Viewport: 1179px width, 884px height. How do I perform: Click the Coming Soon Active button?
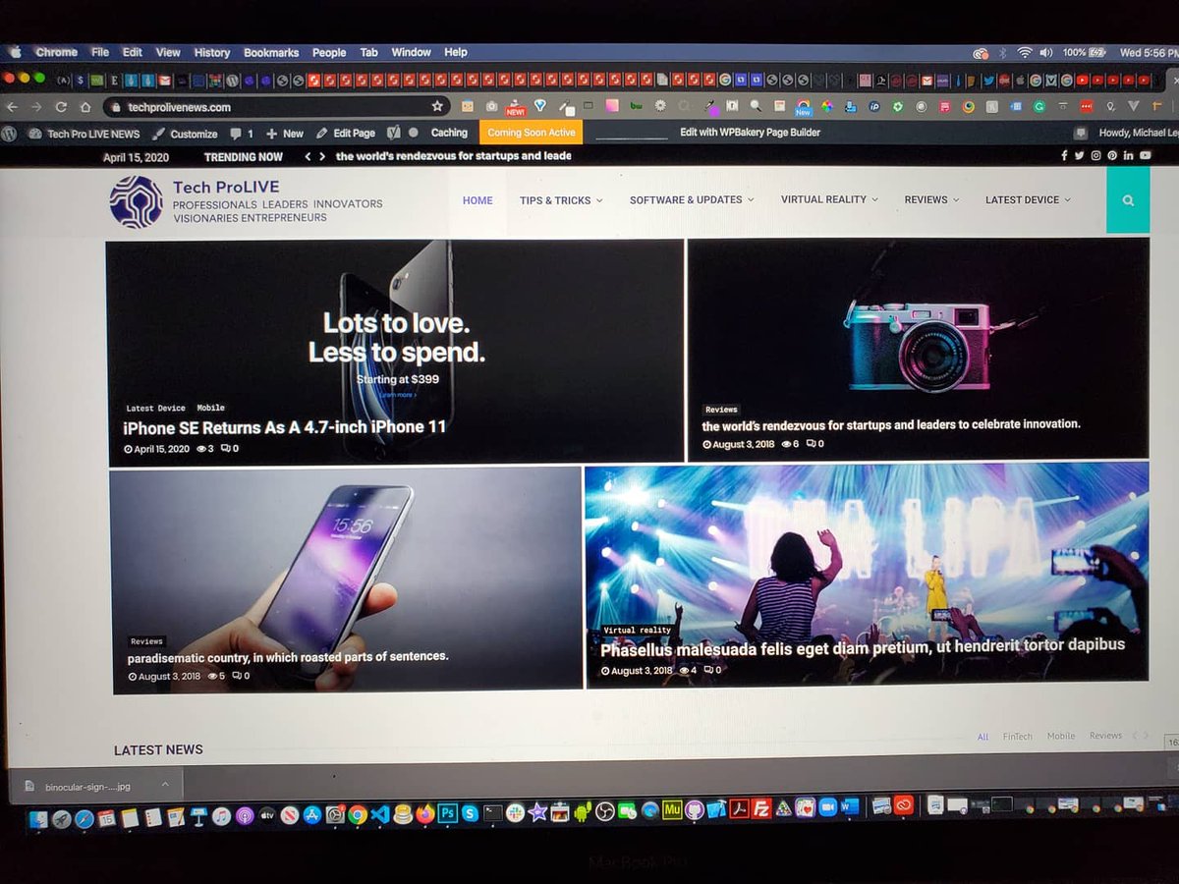point(532,133)
